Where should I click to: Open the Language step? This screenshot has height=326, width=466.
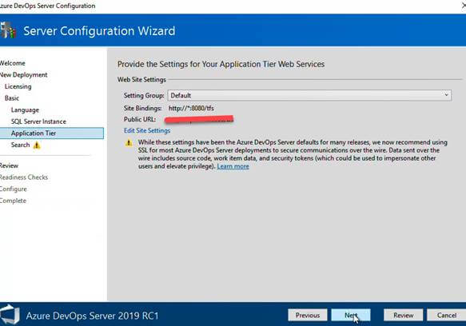click(x=25, y=110)
